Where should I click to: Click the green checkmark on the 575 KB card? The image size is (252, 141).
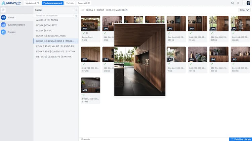(84, 64)
